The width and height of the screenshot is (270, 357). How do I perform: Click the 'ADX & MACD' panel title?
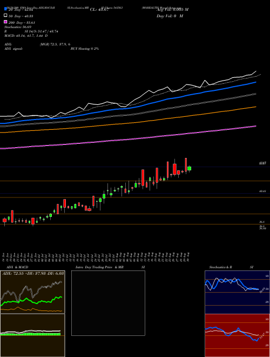17,267
